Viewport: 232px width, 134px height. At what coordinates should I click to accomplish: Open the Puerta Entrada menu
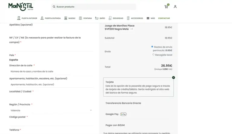pos(53,18)
